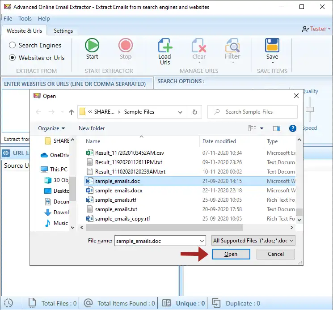Toggle the preview pane in Open dialog
This screenshot has width=333, height=310.
point(277,128)
